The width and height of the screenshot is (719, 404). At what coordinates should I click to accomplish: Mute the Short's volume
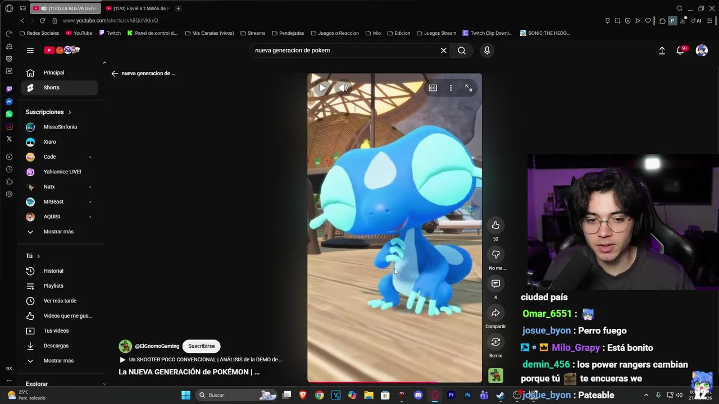[343, 88]
